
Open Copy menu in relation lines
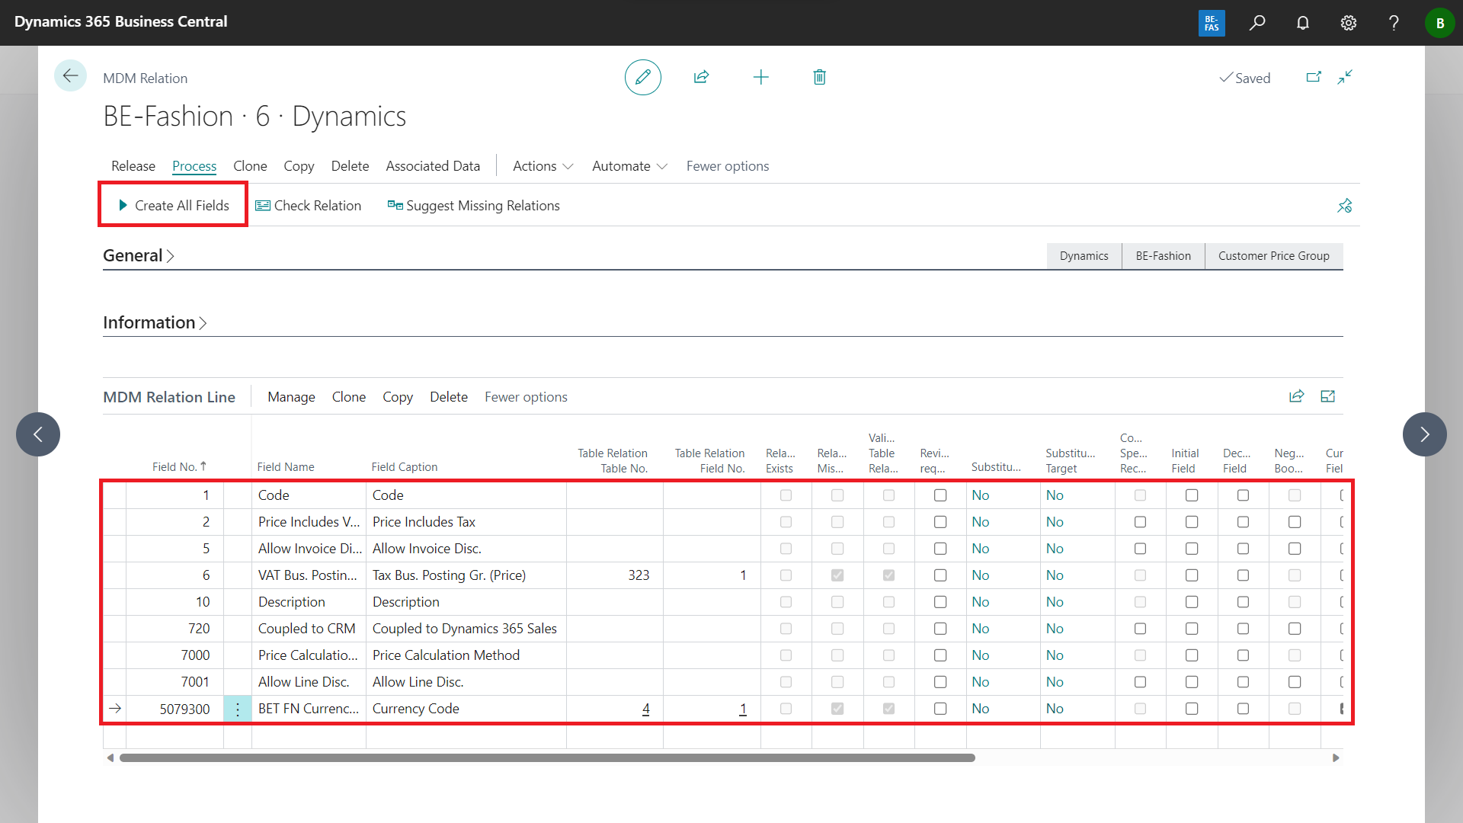pos(398,397)
